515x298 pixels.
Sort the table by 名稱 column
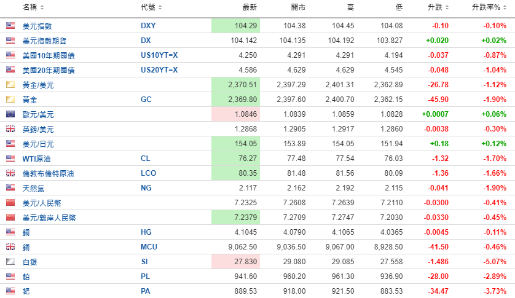click(x=34, y=7)
